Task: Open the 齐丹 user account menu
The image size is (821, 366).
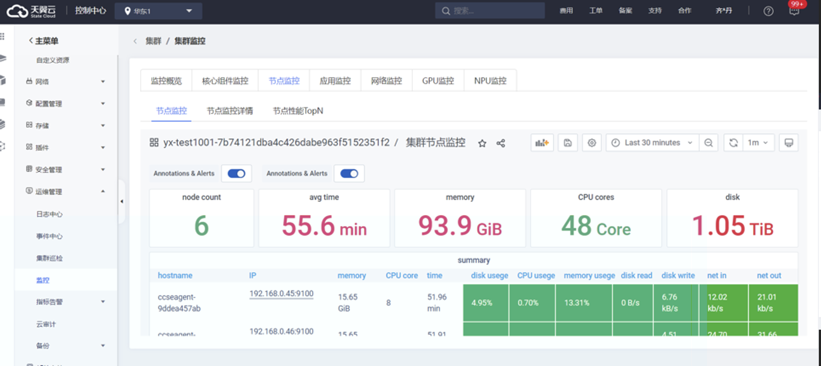Action: click(x=723, y=11)
